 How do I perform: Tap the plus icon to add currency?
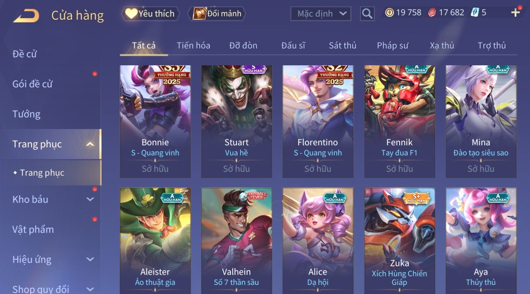[x=515, y=13]
